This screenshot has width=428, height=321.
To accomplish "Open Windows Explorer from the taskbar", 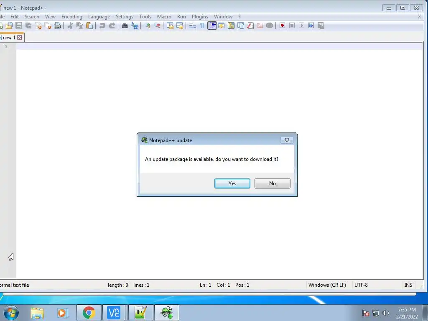I will pos(37,313).
